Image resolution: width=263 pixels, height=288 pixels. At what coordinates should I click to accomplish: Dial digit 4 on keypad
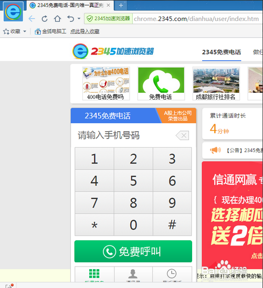pyautogui.click(x=94, y=181)
